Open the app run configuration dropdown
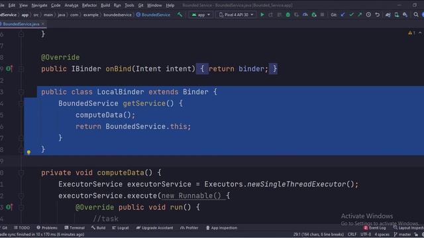 [201, 15]
